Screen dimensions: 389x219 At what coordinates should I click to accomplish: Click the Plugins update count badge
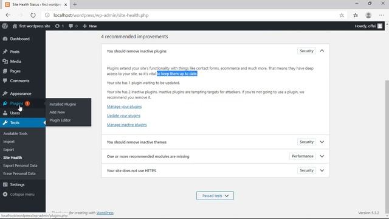tap(27, 103)
